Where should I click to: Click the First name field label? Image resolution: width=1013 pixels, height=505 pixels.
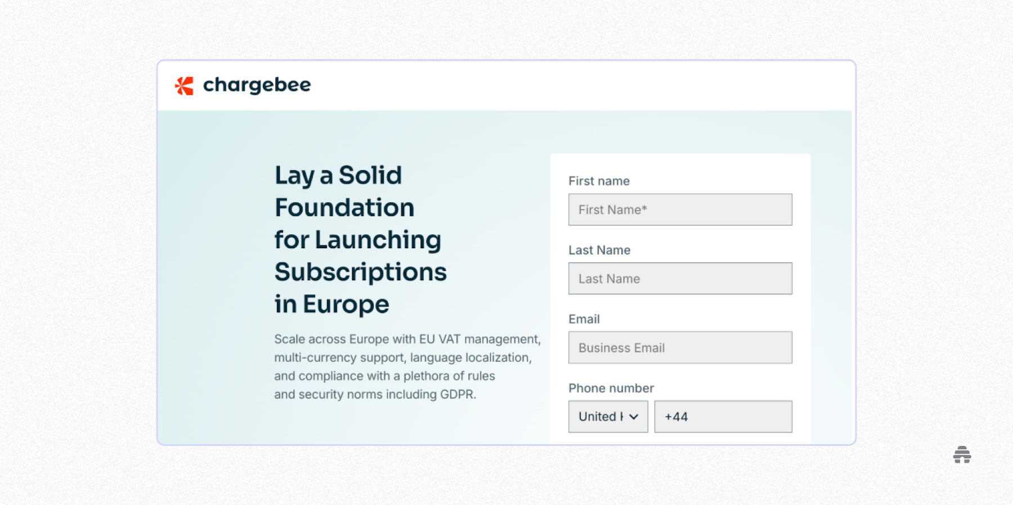(x=599, y=181)
